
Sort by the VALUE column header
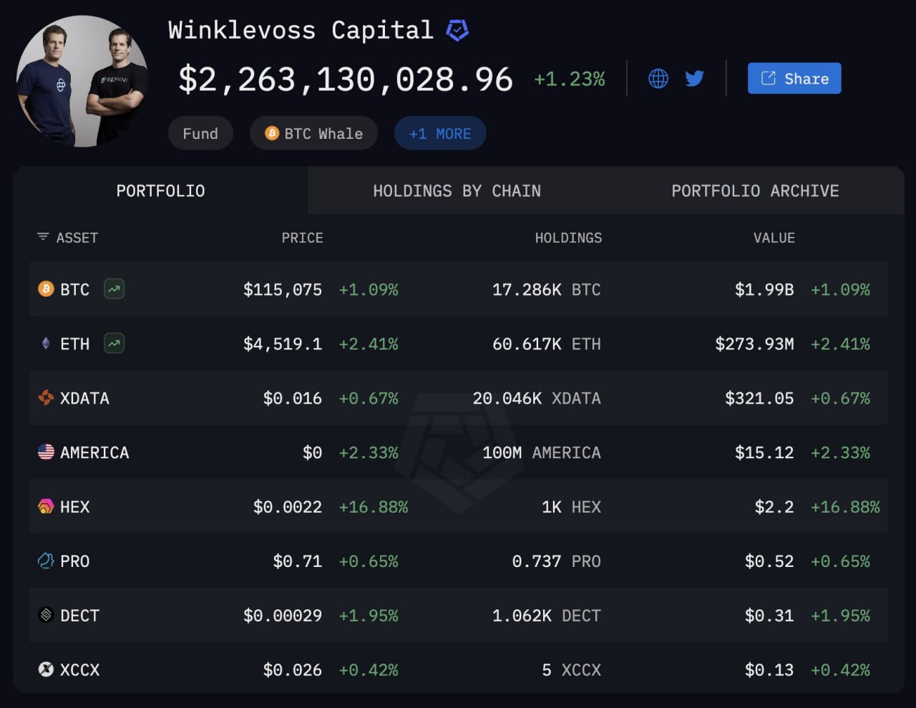click(774, 238)
